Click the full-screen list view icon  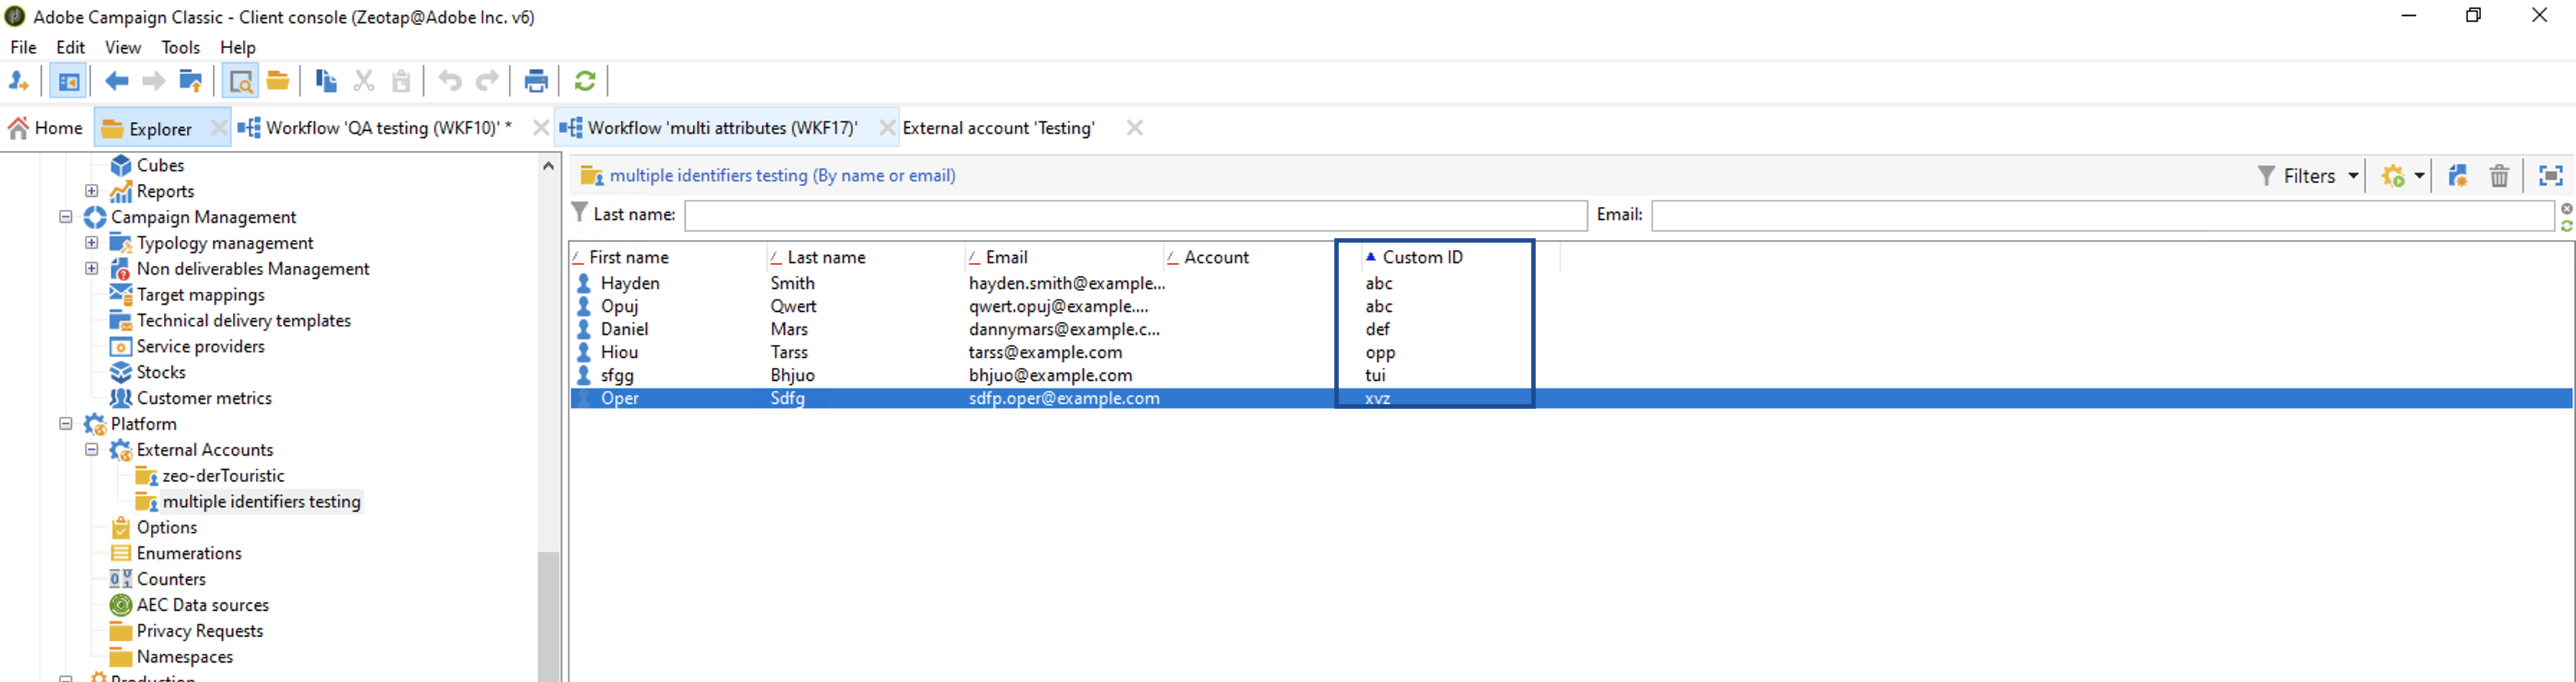point(2551,176)
